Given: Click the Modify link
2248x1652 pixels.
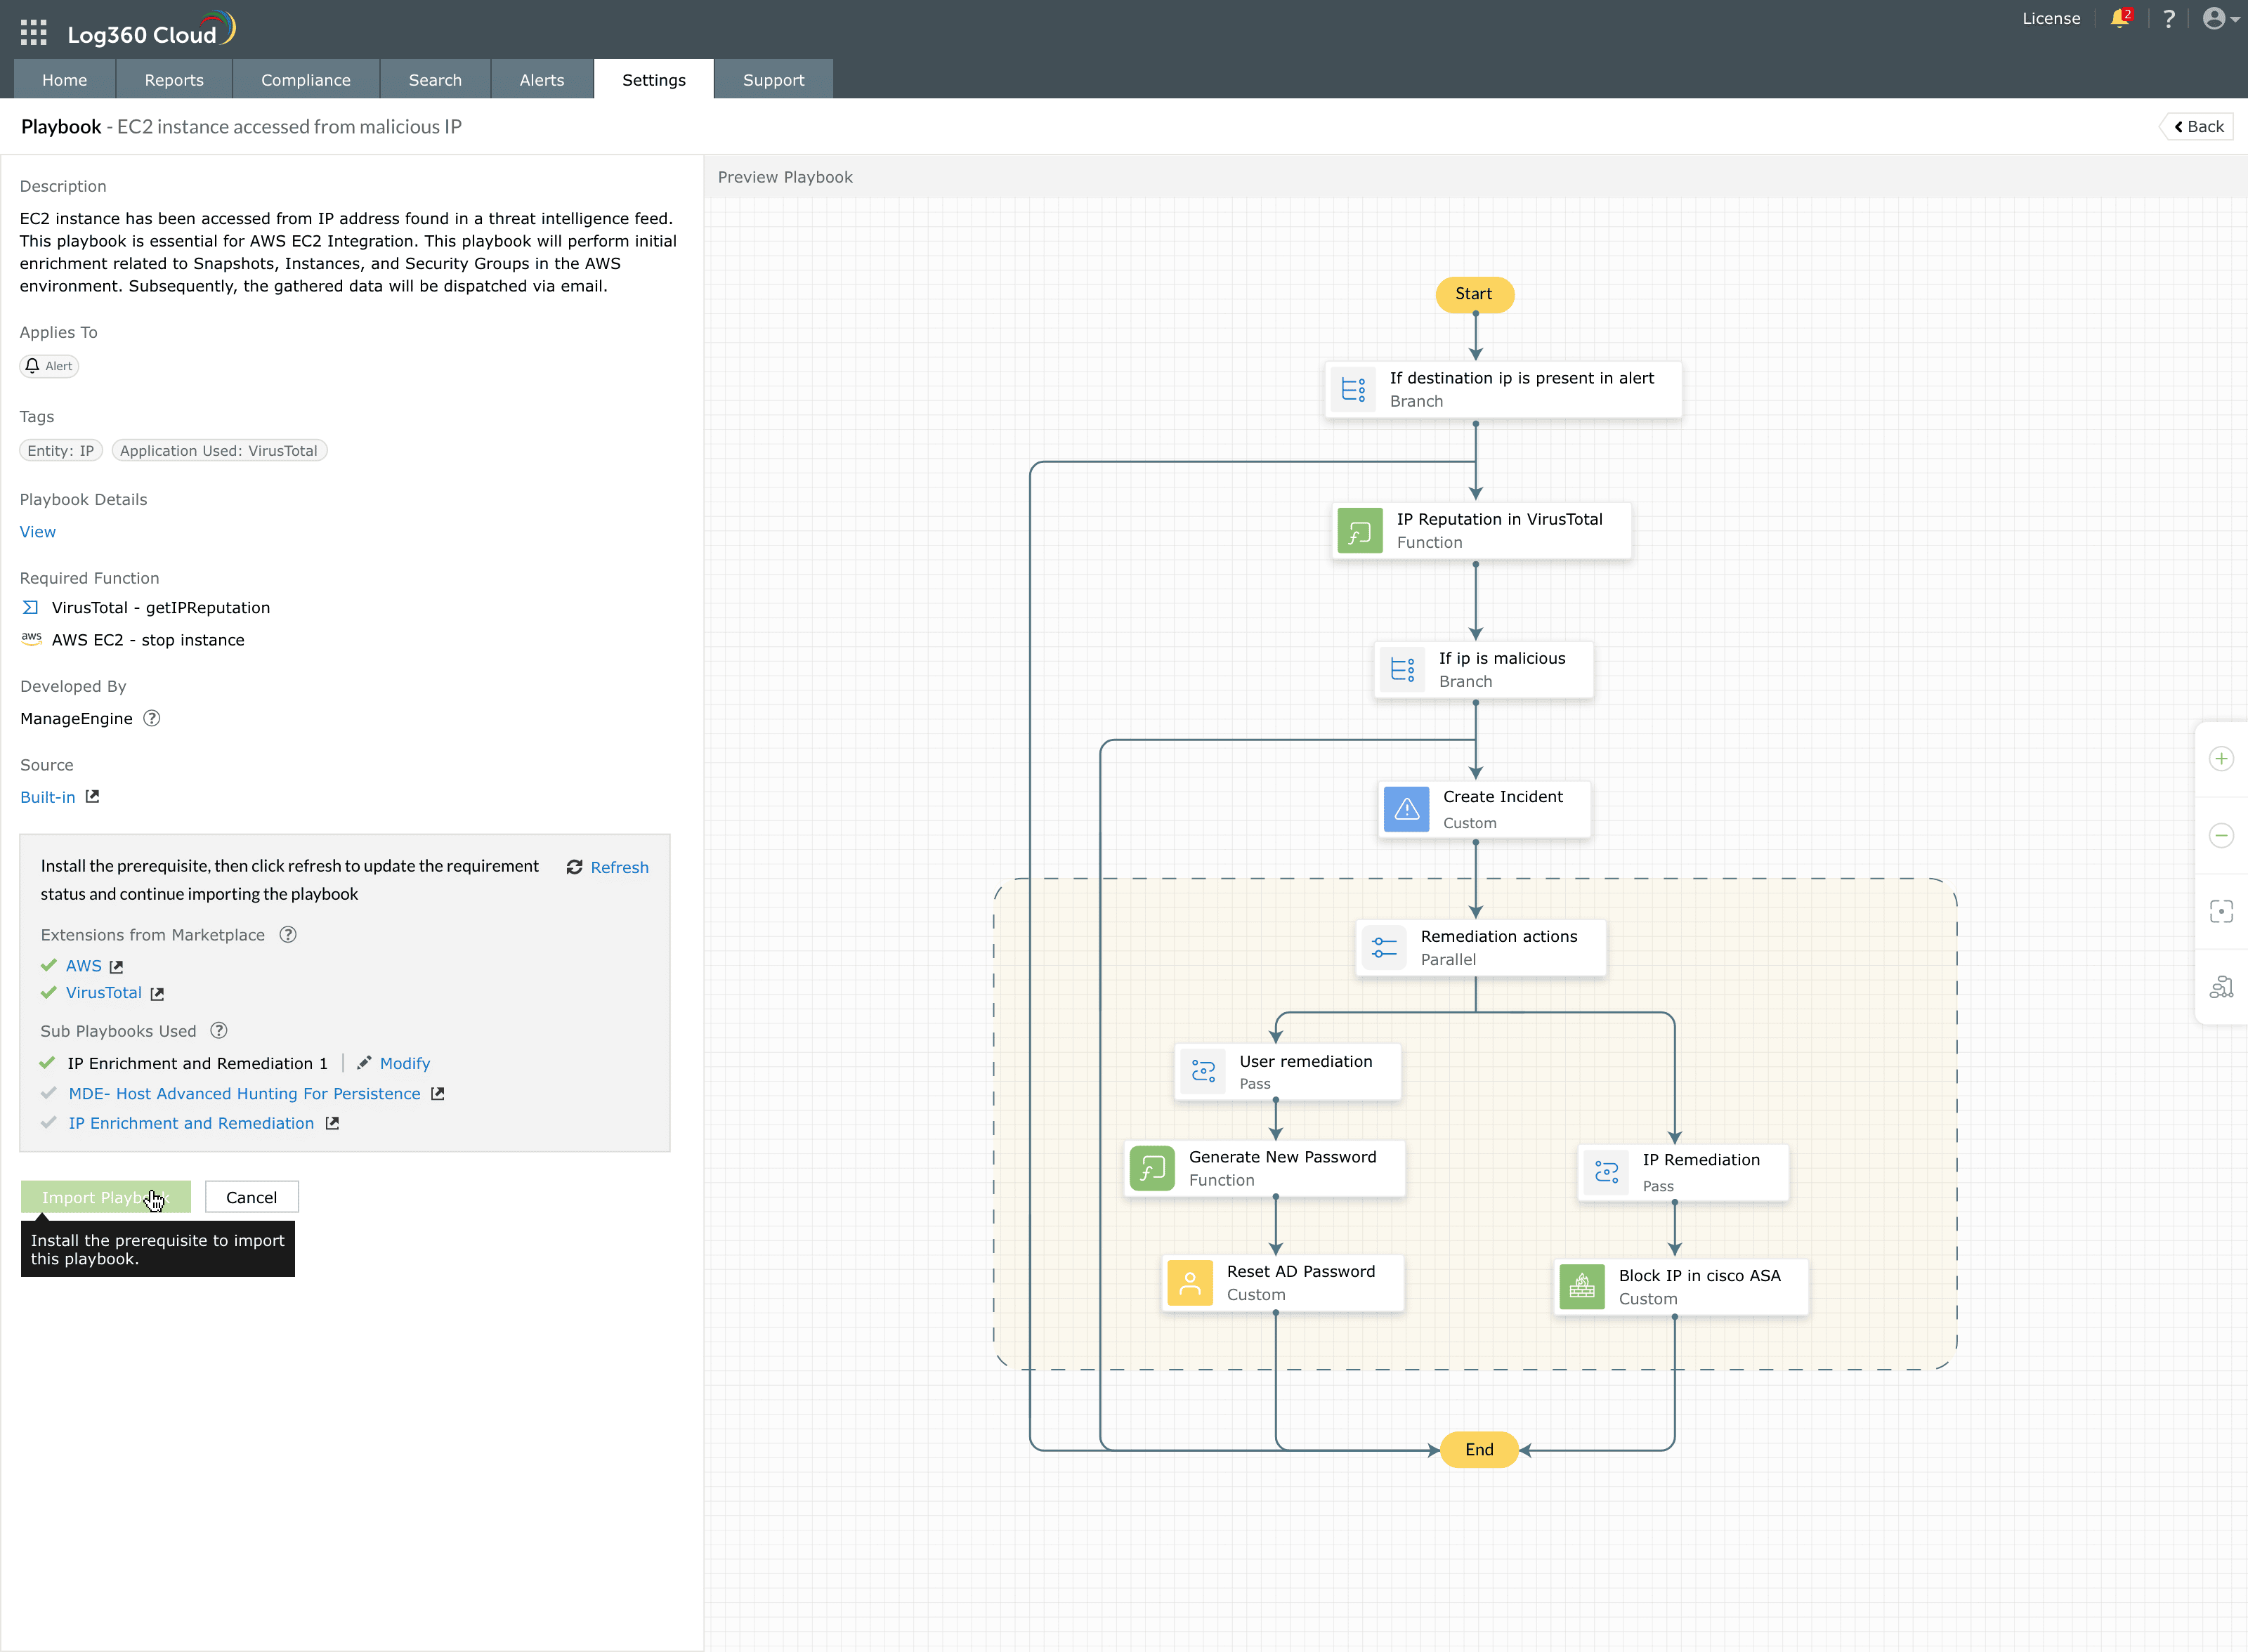Looking at the screenshot, I should pos(405,1063).
